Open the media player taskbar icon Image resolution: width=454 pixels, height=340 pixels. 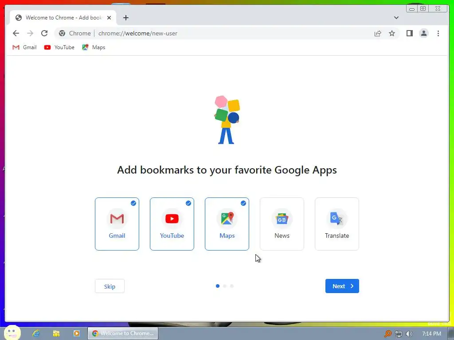pos(76,333)
